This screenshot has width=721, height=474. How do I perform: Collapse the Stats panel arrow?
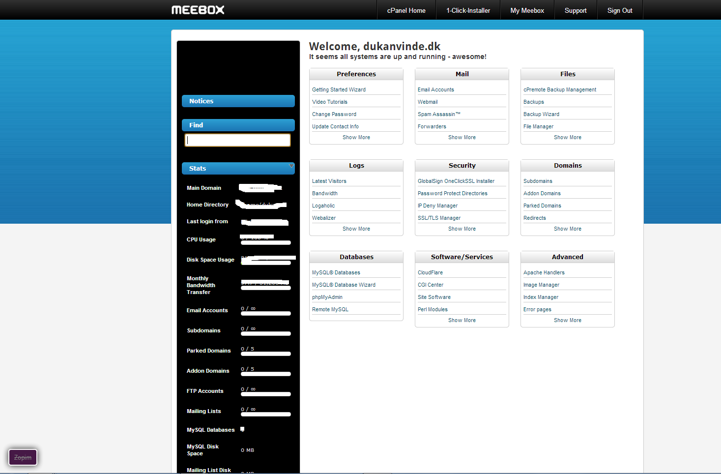pos(291,166)
